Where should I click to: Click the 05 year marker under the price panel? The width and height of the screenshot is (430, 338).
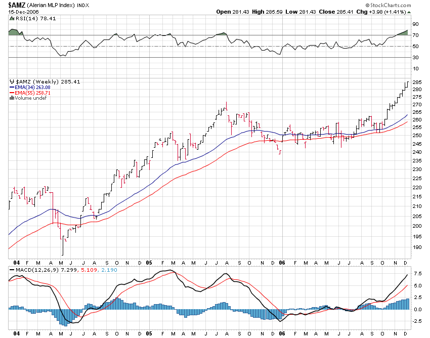coord(149,263)
